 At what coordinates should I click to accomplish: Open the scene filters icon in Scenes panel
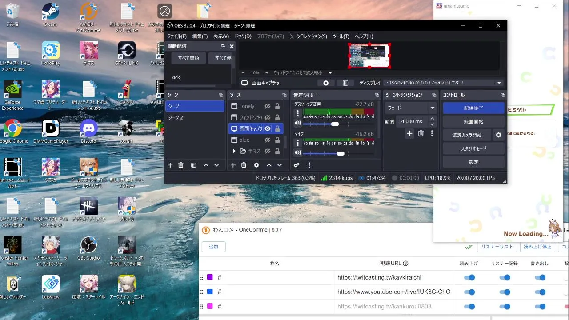point(193,165)
